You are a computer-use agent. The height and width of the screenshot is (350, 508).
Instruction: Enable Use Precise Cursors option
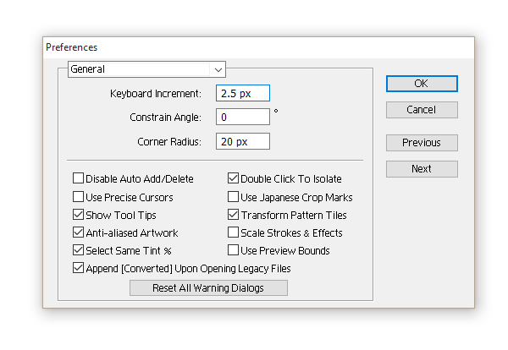(x=79, y=197)
